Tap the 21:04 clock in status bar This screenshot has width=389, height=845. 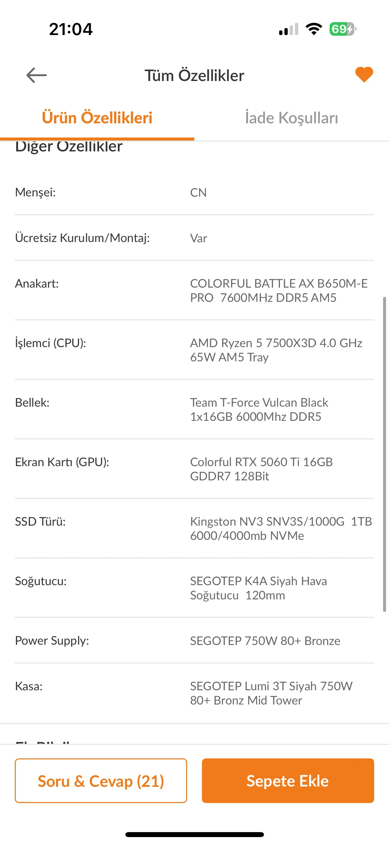pyautogui.click(x=71, y=29)
